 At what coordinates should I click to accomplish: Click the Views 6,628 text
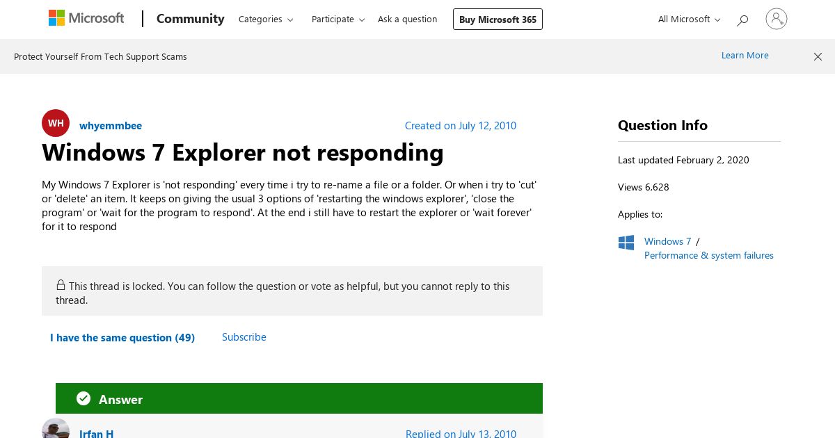644,187
